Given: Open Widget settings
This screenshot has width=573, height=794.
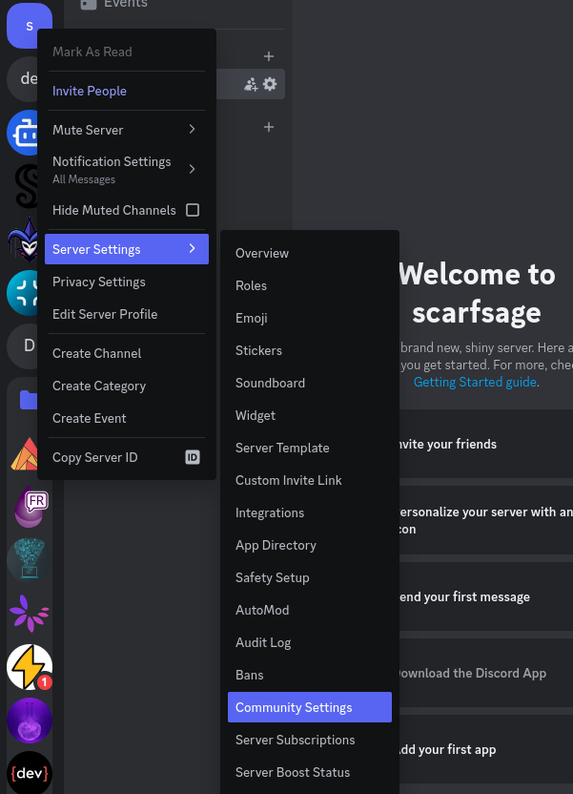Looking at the screenshot, I should (x=310, y=415).
